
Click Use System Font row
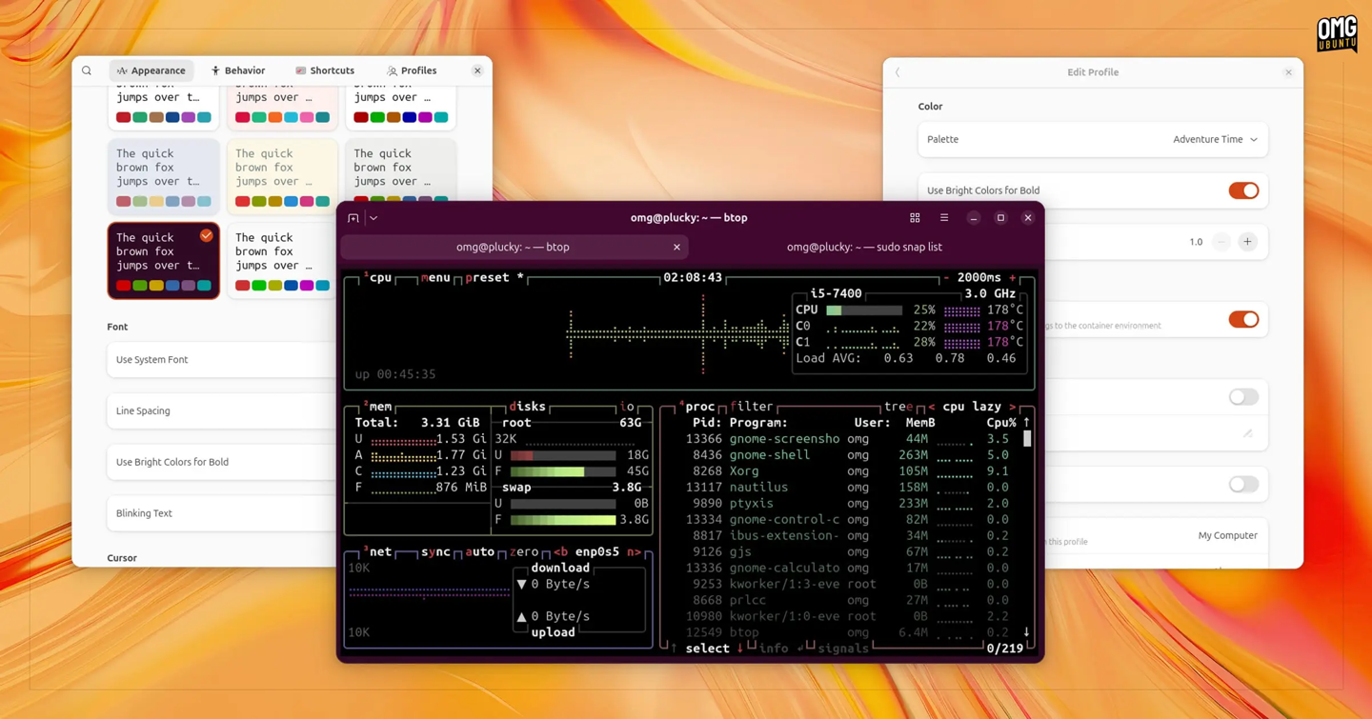point(221,360)
